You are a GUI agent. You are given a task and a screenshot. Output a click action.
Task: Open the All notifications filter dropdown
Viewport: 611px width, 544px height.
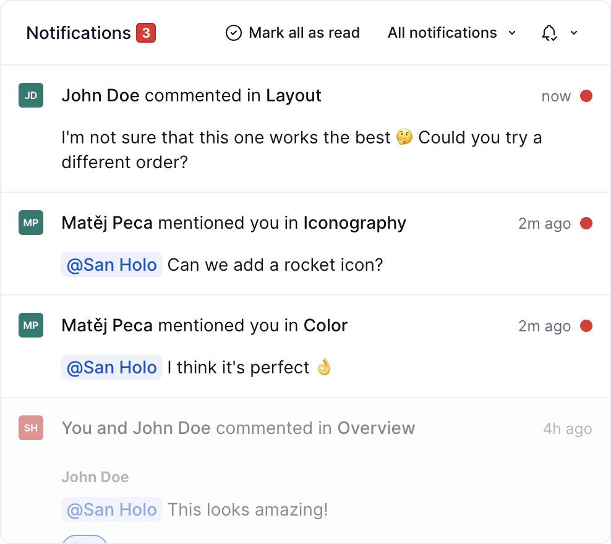(452, 33)
